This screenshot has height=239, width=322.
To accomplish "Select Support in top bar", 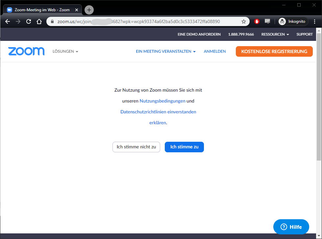I will pyautogui.click(x=305, y=34).
